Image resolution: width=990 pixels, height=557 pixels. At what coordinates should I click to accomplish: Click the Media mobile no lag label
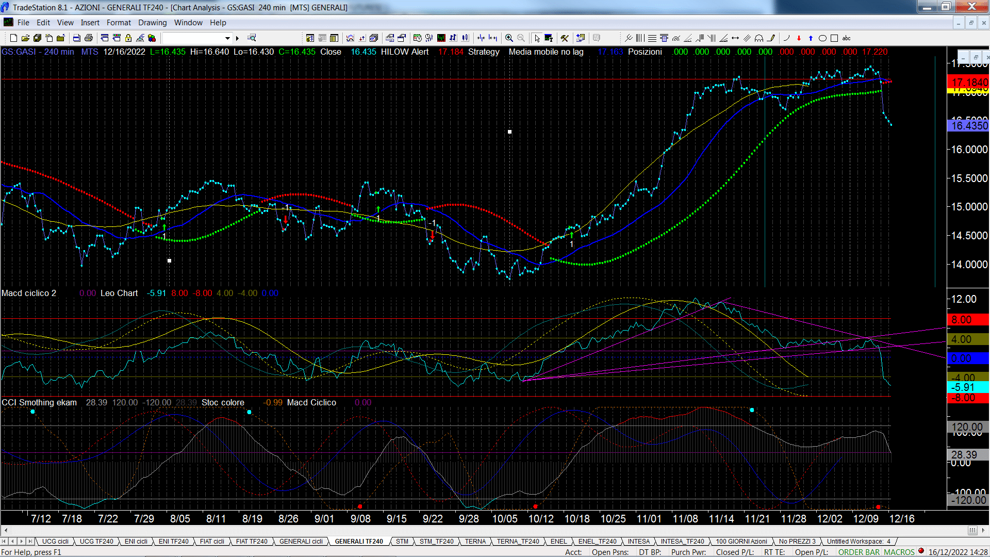[x=546, y=52]
